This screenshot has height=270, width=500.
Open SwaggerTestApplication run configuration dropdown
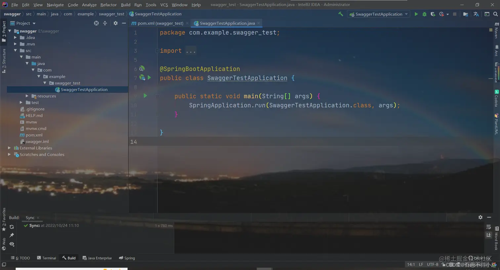pos(379,14)
